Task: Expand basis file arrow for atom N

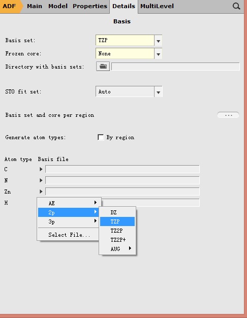Action: [x=41, y=180]
